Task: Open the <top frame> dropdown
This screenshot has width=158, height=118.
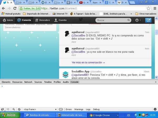Action: 40,109
